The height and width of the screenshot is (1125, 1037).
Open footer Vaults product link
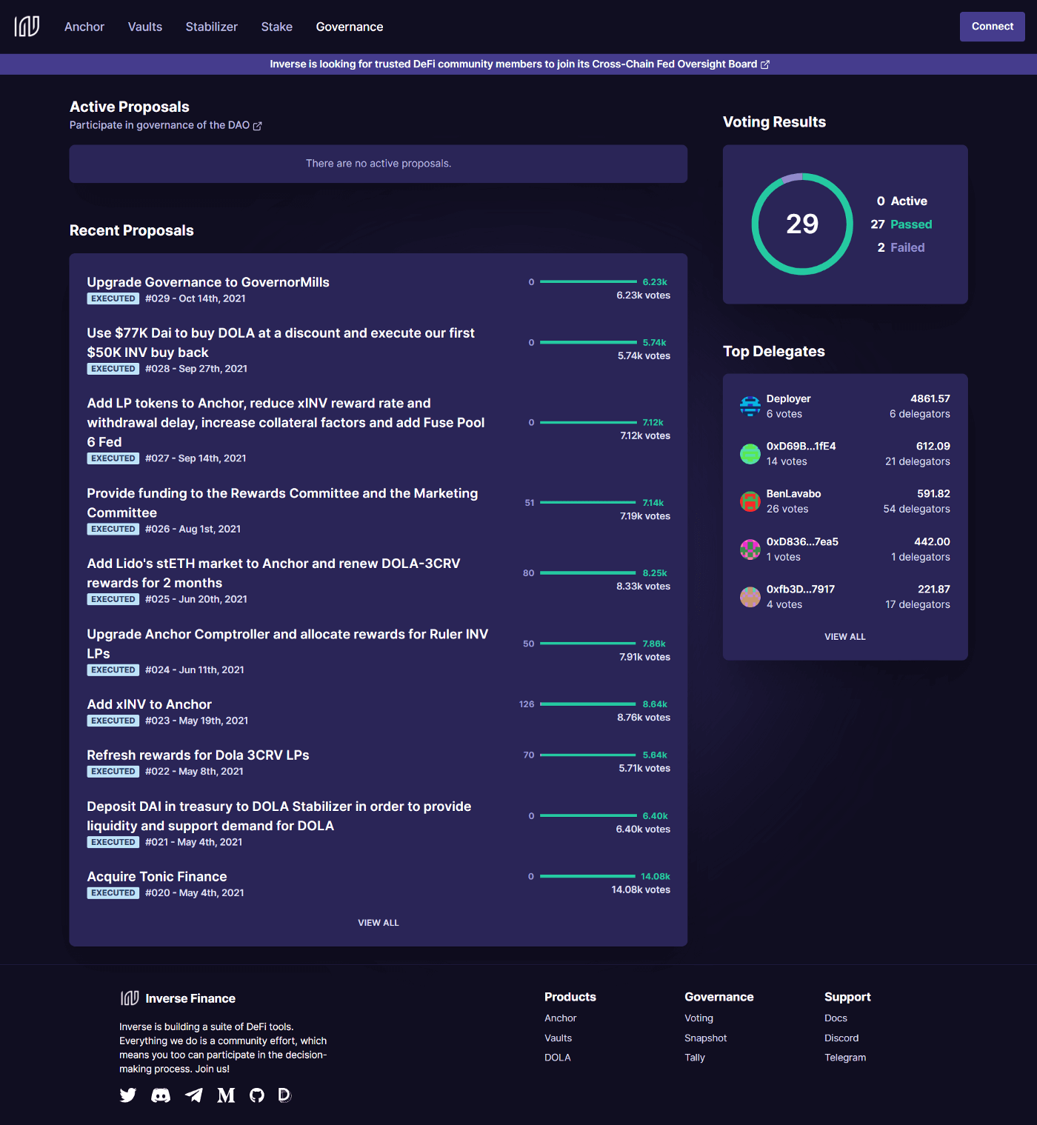558,1038
